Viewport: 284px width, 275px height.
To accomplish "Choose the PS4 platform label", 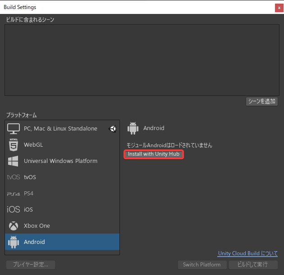I will coord(28,194).
